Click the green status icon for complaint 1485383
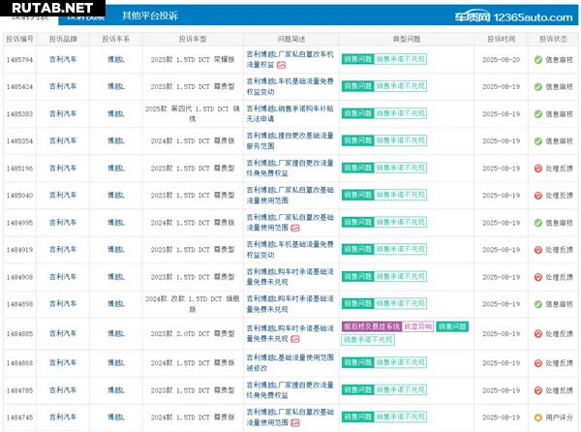Image resolution: width=581 pixels, height=432 pixels. pos(538,114)
